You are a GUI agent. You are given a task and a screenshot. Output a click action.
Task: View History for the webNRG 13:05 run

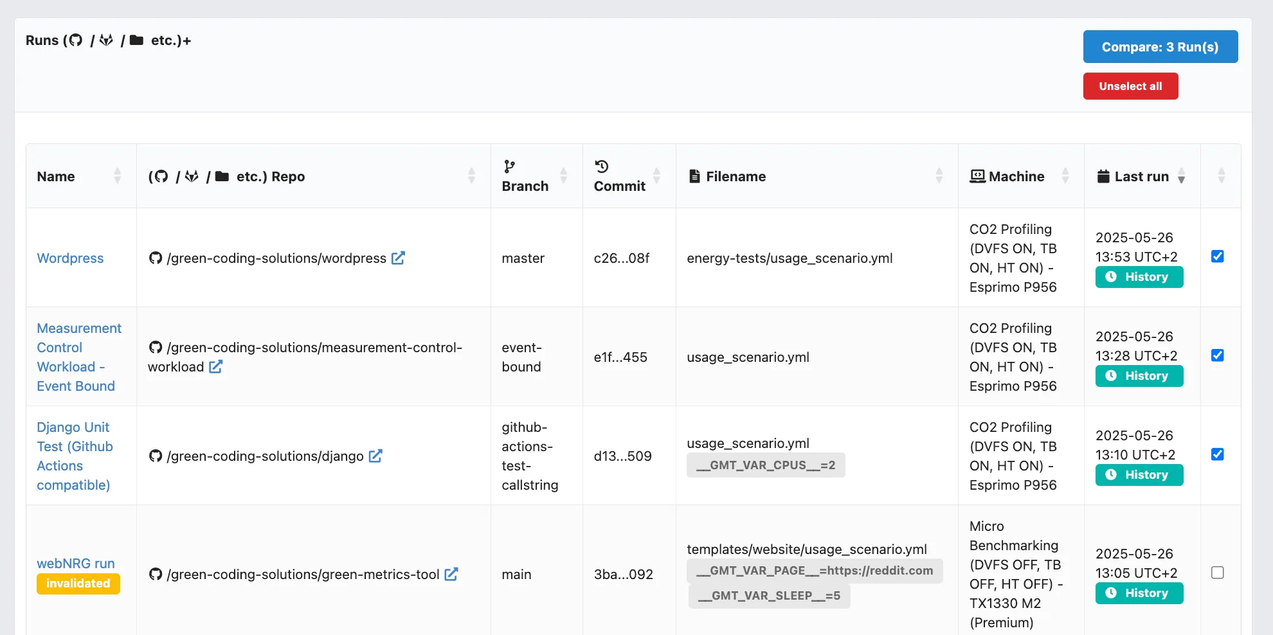click(1139, 593)
